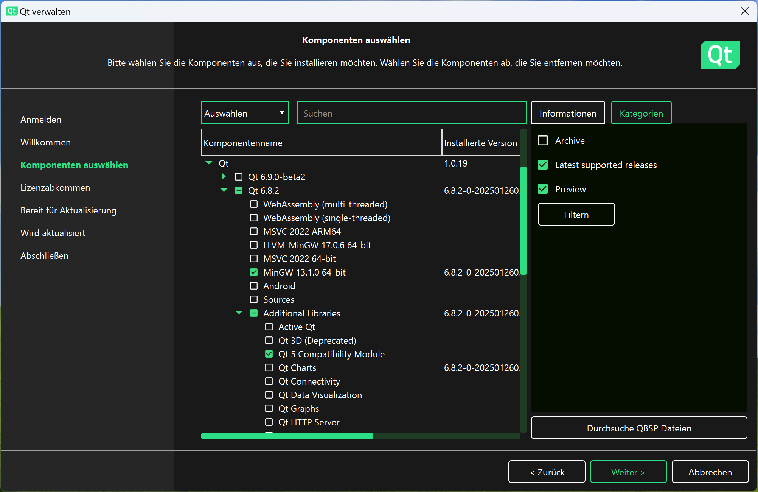This screenshot has height=492, width=758.
Task: Expand the Qt 6.9.0-beta2 node
Action: pyautogui.click(x=224, y=177)
